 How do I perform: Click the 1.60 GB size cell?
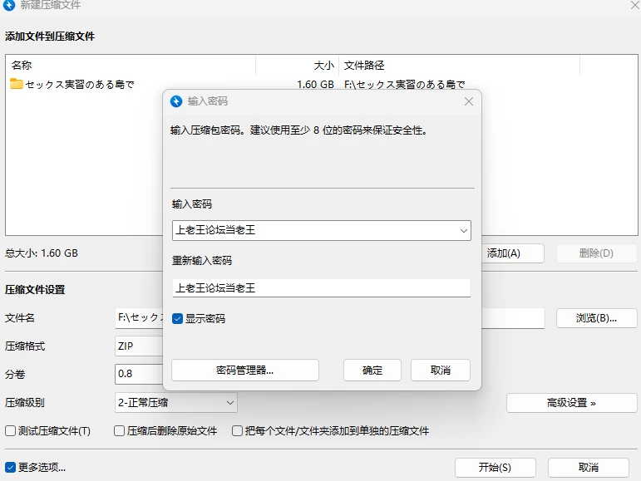click(x=315, y=85)
